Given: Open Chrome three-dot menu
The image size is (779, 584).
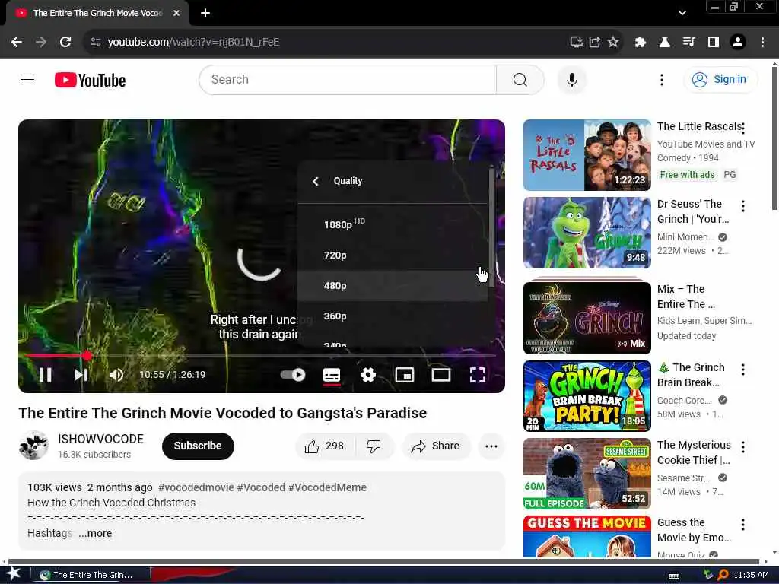Looking at the screenshot, I should (762, 43).
